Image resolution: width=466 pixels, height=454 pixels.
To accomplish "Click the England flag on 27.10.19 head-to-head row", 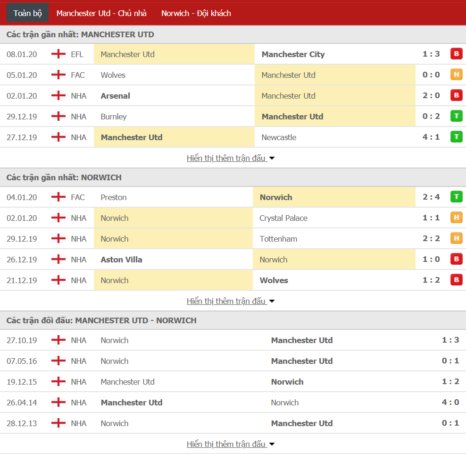I will [x=58, y=340].
